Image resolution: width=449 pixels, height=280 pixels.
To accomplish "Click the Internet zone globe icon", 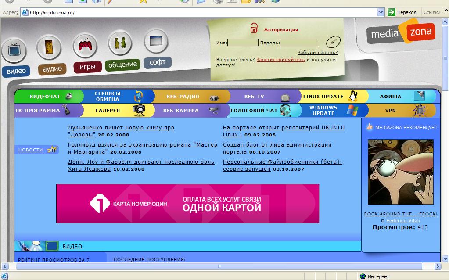I will 363,276.
